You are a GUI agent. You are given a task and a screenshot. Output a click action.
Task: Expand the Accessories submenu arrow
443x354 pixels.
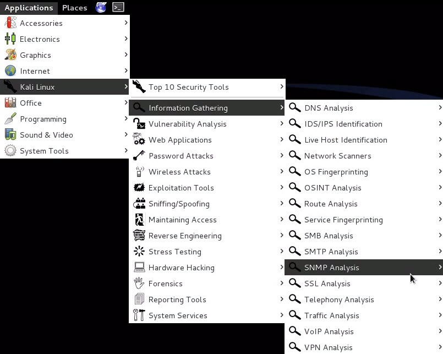pos(126,23)
